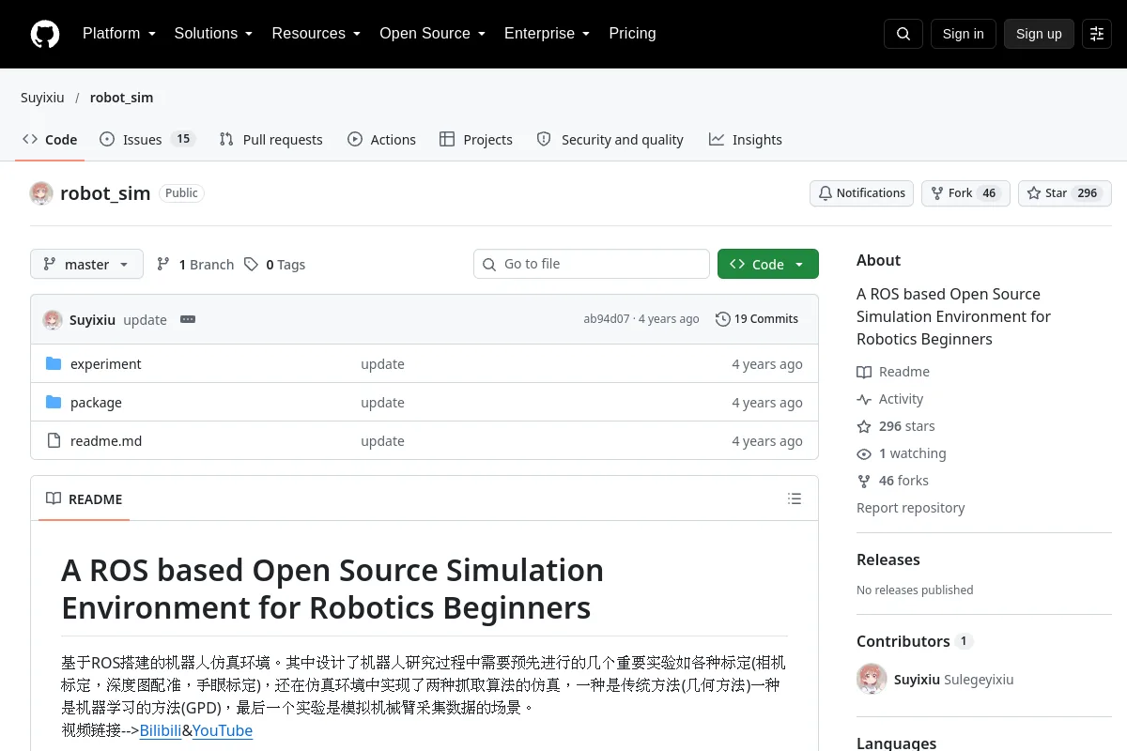This screenshot has width=1127, height=751.
Task: Star the repository
Action: tap(1065, 193)
